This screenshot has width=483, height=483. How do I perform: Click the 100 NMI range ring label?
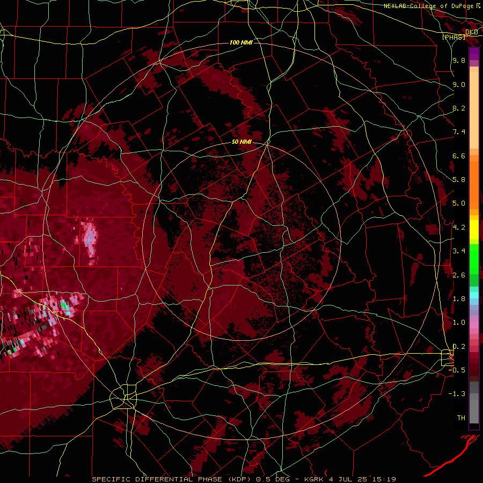click(241, 42)
